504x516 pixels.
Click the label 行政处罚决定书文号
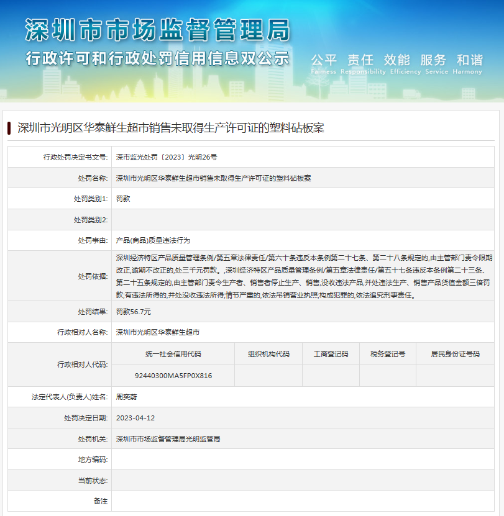coord(75,157)
